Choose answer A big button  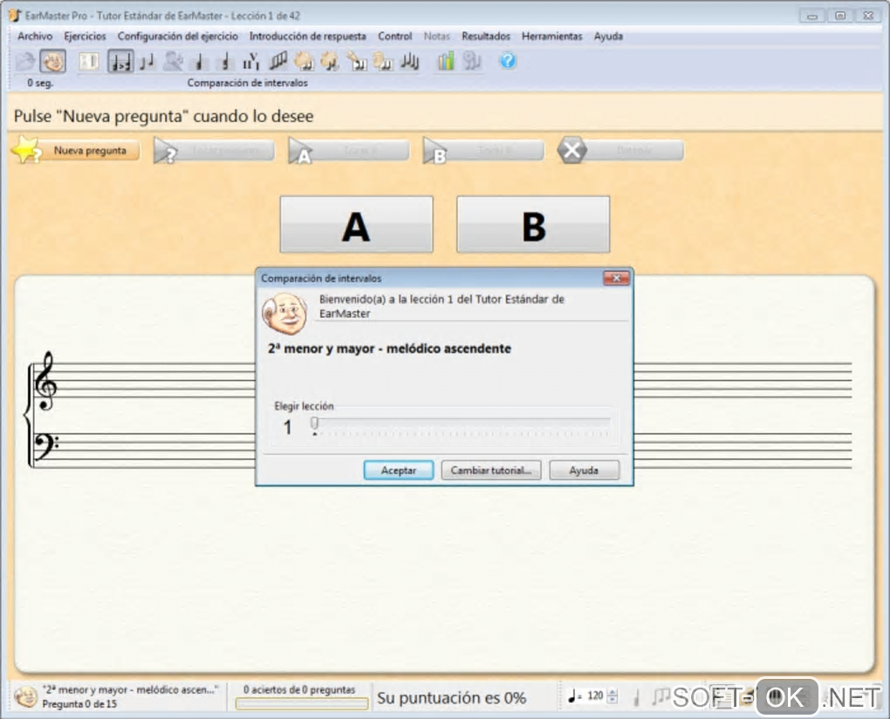coord(357,225)
